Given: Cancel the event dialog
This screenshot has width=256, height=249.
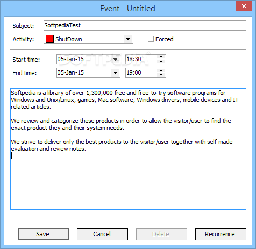Looking at the screenshot, I should 102,234.
